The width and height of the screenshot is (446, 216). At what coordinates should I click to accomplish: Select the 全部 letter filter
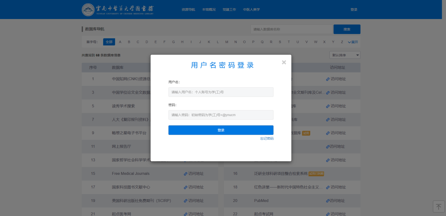109,42
